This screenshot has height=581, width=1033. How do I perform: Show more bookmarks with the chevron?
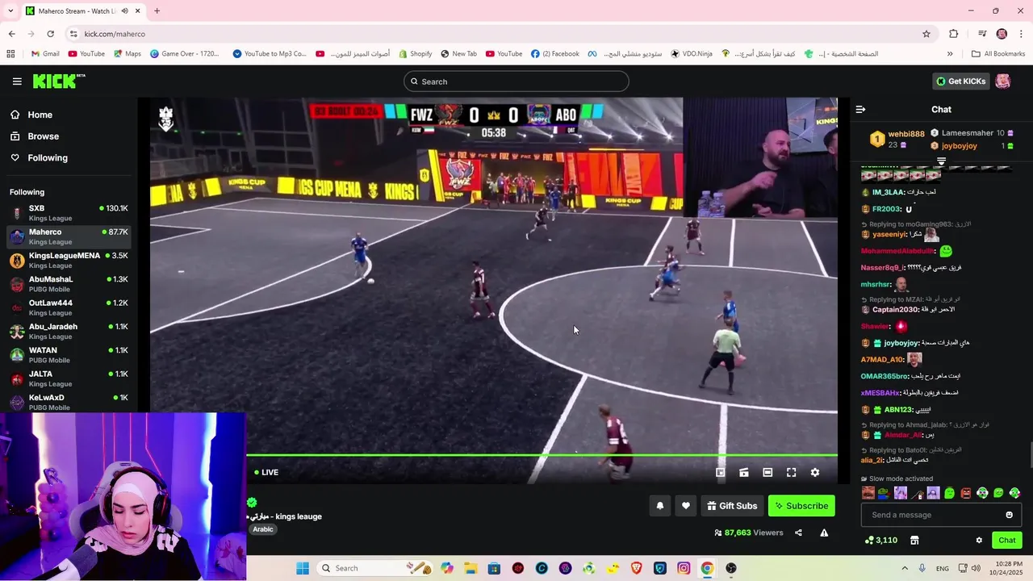click(x=950, y=54)
